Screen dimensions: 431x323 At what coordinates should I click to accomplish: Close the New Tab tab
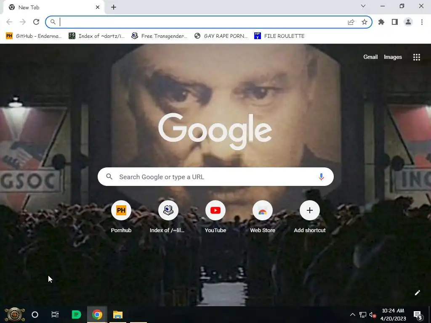[x=98, y=8]
